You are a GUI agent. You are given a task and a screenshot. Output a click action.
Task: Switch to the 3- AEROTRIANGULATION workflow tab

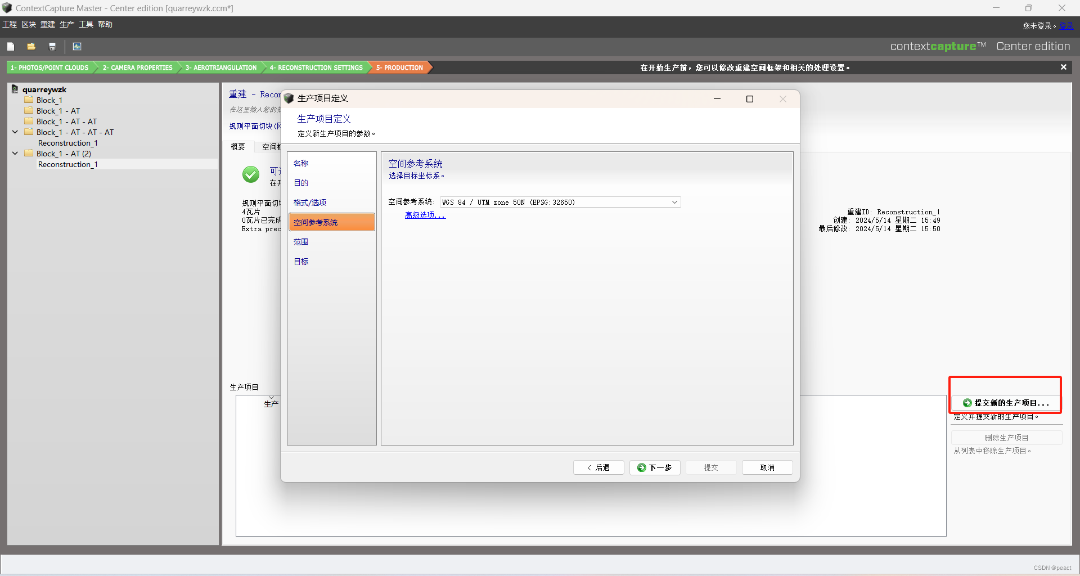[x=220, y=67]
